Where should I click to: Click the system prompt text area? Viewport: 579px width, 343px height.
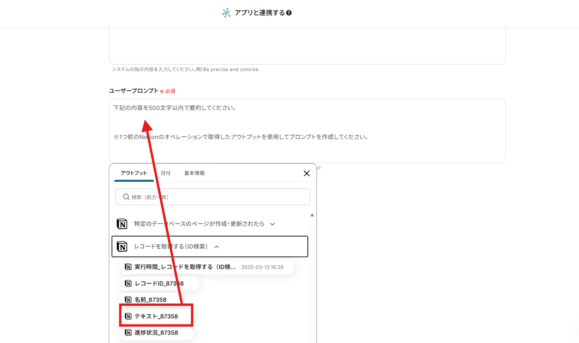(307, 46)
